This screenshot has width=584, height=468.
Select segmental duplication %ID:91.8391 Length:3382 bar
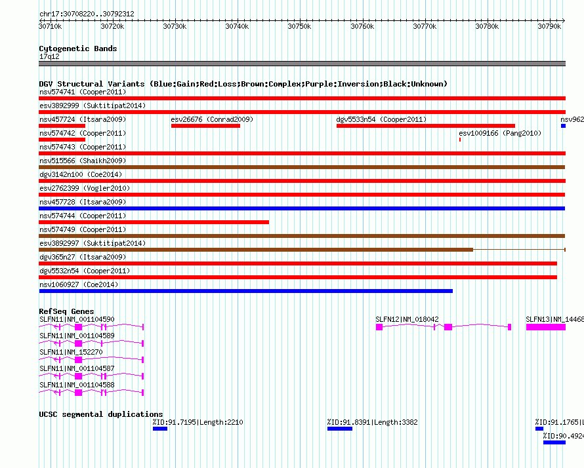340,429
